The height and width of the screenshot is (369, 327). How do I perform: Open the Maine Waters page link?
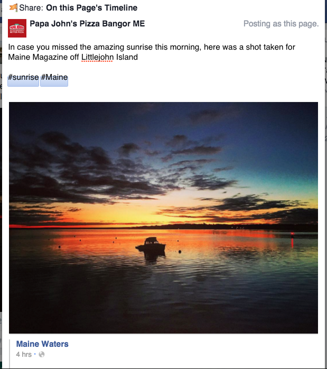click(42, 344)
